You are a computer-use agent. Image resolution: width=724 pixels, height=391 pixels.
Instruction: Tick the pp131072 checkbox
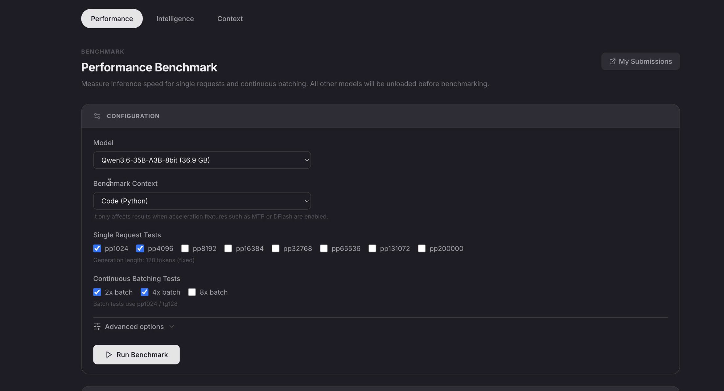click(372, 248)
